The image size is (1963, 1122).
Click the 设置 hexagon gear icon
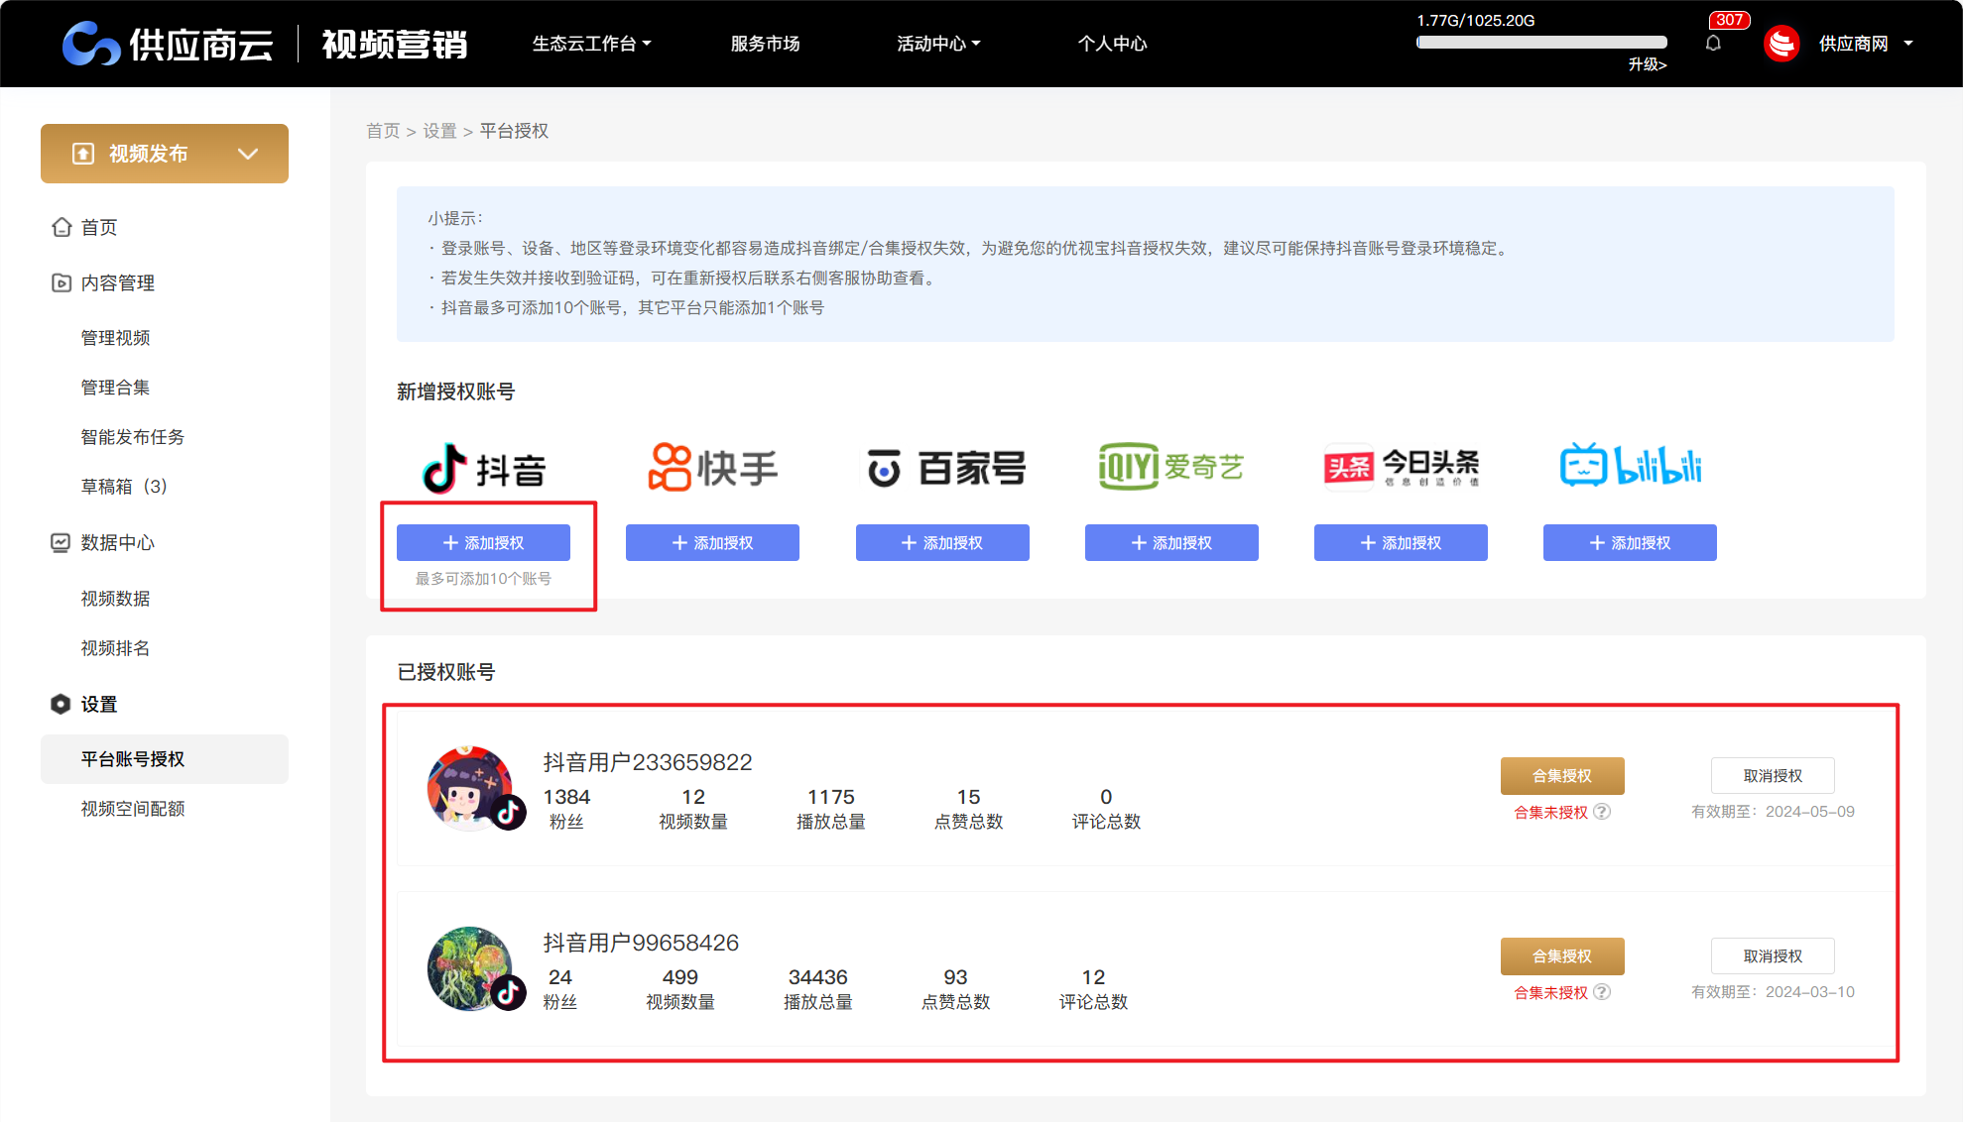[x=61, y=704]
